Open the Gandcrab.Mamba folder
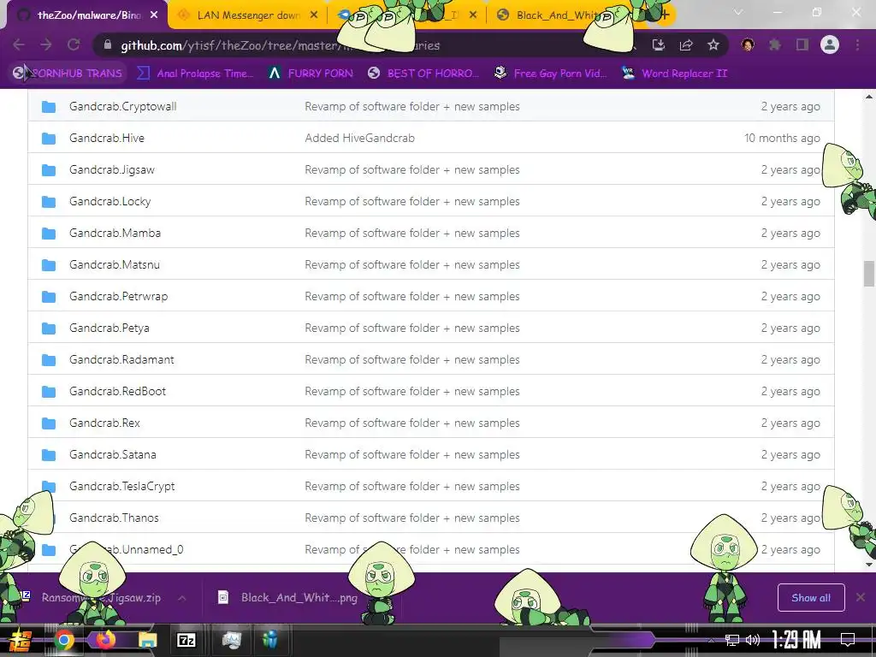This screenshot has width=876, height=657. point(115,233)
